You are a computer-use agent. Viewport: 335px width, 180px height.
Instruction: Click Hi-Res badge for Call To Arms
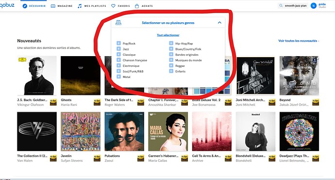click(x=228, y=158)
